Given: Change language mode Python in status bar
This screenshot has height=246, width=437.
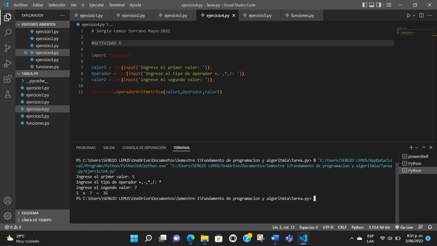Looking at the screenshot, I should tap(357, 227).
